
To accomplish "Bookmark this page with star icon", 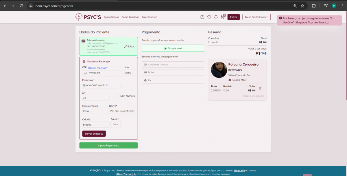I will click(x=302, y=6).
